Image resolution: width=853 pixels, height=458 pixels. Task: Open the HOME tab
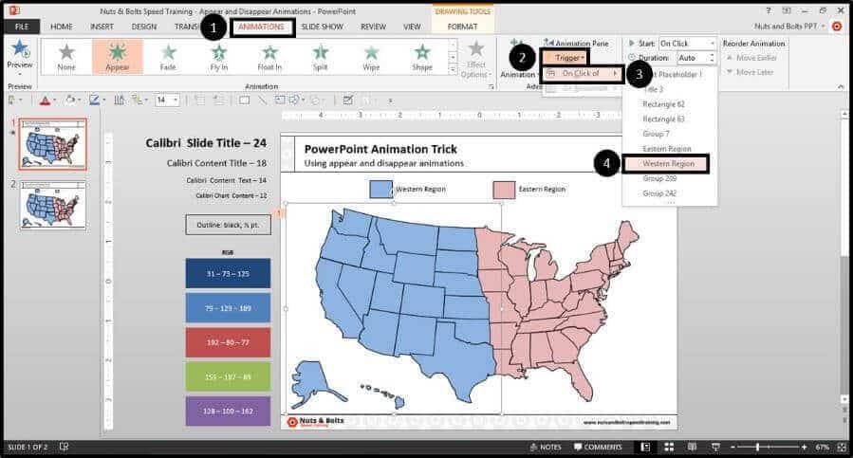click(61, 27)
